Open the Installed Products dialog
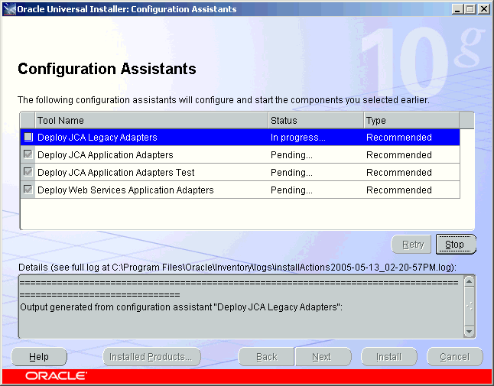This screenshot has height=386, width=494. point(151,357)
